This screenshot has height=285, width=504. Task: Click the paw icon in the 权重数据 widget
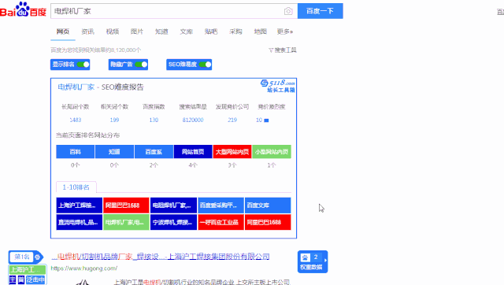pyautogui.click(x=305, y=257)
